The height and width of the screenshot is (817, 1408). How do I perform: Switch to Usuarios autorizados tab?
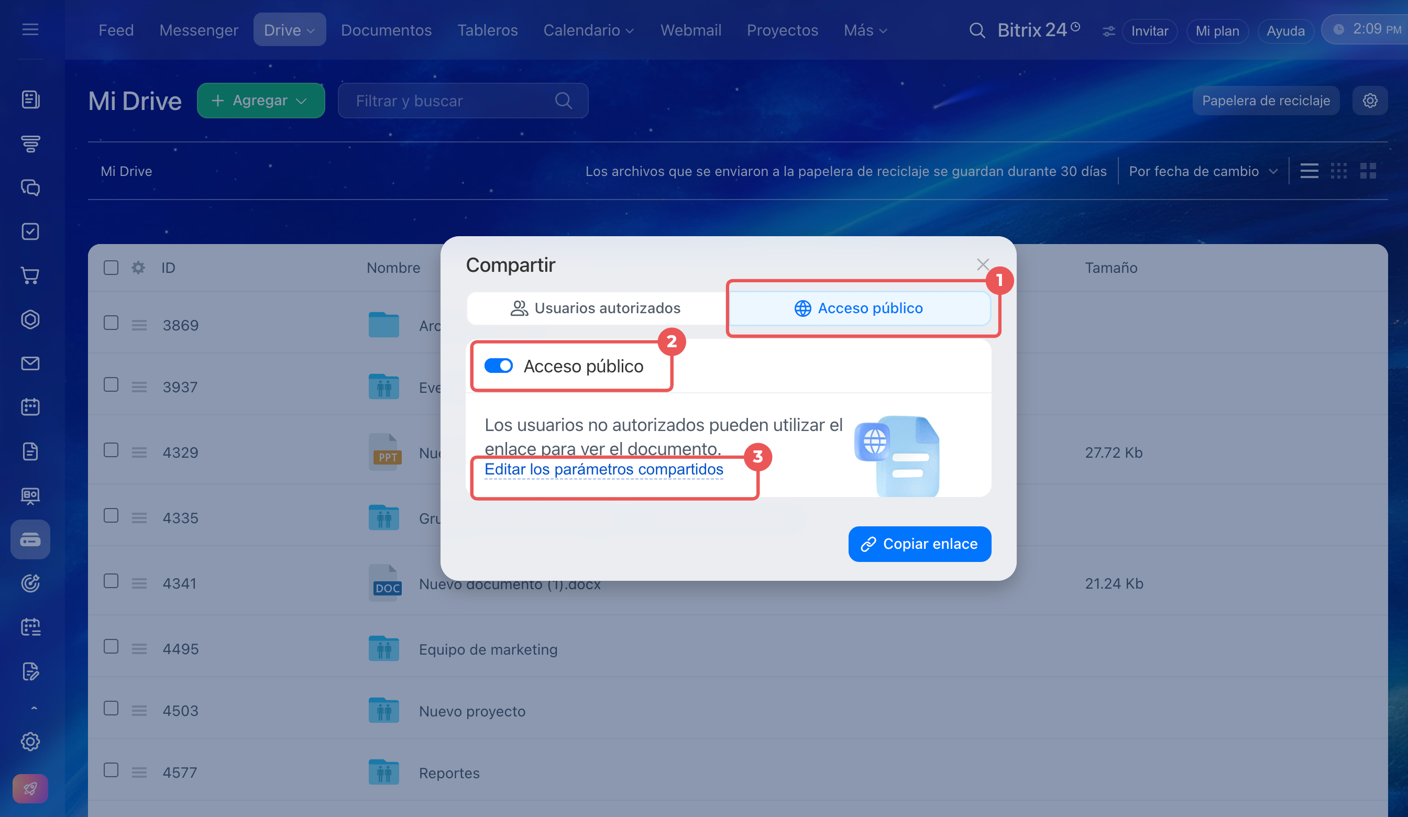pos(596,308)
